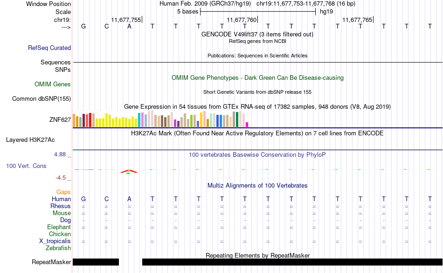This screenshot has height=273, width=443.
Task: Click '100 vertebrates Basewise Conservation by PhyloP' title
Action: (x=257, y=154)
